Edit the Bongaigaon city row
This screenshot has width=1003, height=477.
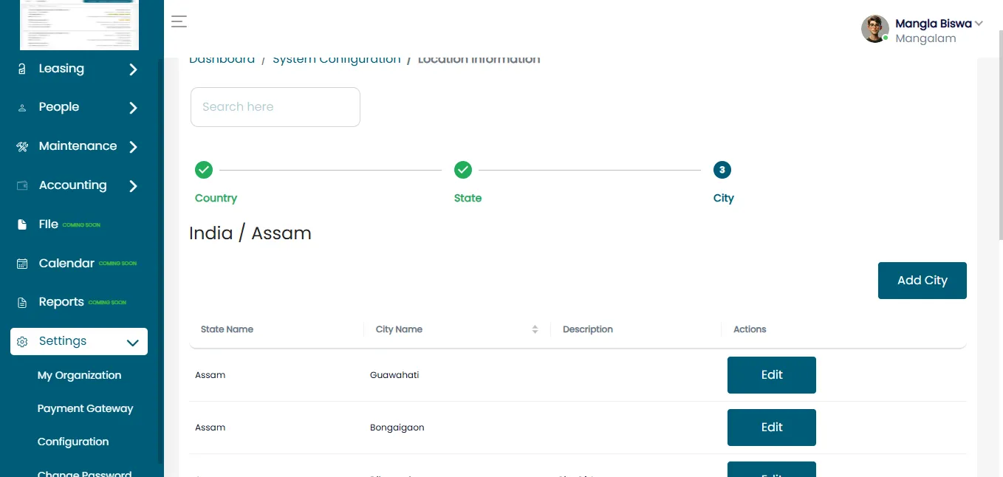tap(772, 428)
